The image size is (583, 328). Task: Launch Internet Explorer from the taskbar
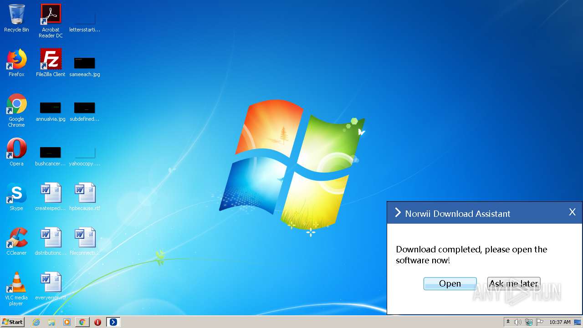(36, 322)
